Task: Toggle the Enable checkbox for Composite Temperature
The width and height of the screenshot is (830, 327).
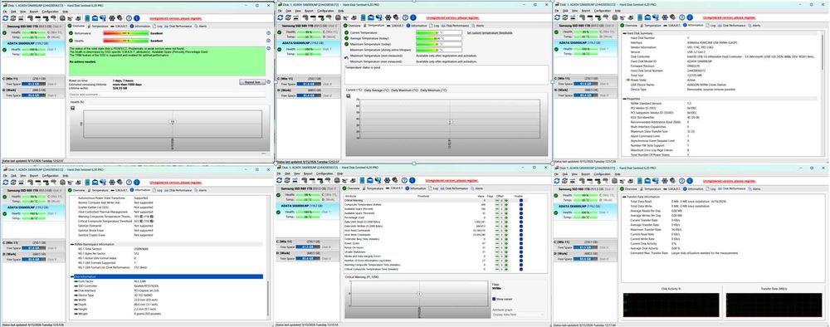Action: coord(521,205)
